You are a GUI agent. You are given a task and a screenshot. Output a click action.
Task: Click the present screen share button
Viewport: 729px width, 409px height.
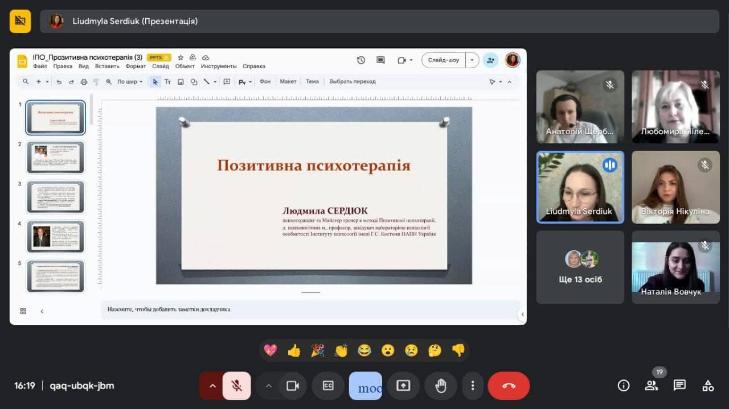coord(403,386)
